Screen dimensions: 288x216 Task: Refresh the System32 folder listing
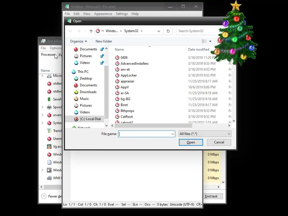point(168,31)
